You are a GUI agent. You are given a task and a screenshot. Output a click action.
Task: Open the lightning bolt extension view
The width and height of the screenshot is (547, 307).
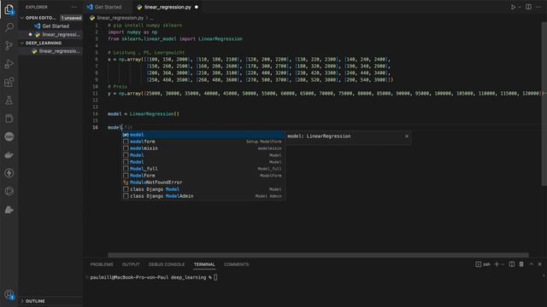[9, 173]
